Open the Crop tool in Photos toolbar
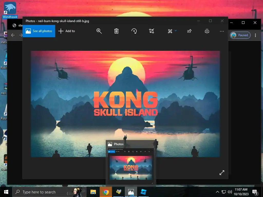The height and width of the screenshot is (197, 263). coord(152,31)
